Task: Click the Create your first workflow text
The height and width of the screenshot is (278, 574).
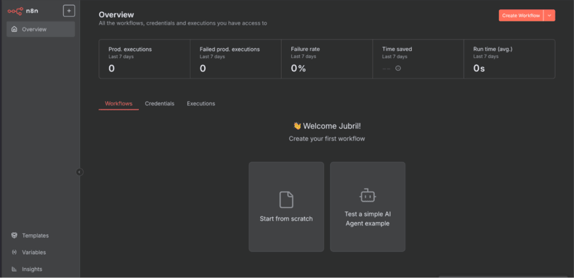Action: [327, 139]
